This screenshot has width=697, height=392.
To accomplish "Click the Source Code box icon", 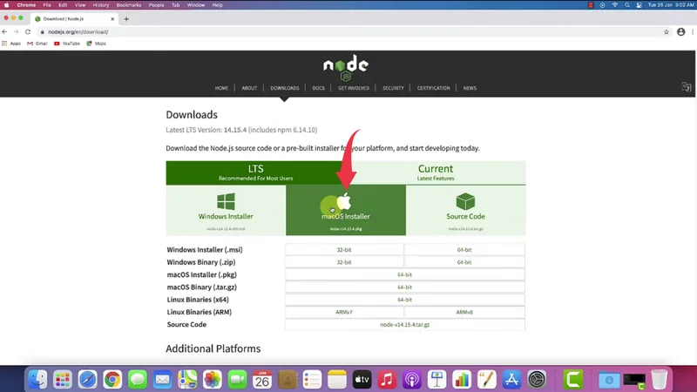I will [465, 202].
